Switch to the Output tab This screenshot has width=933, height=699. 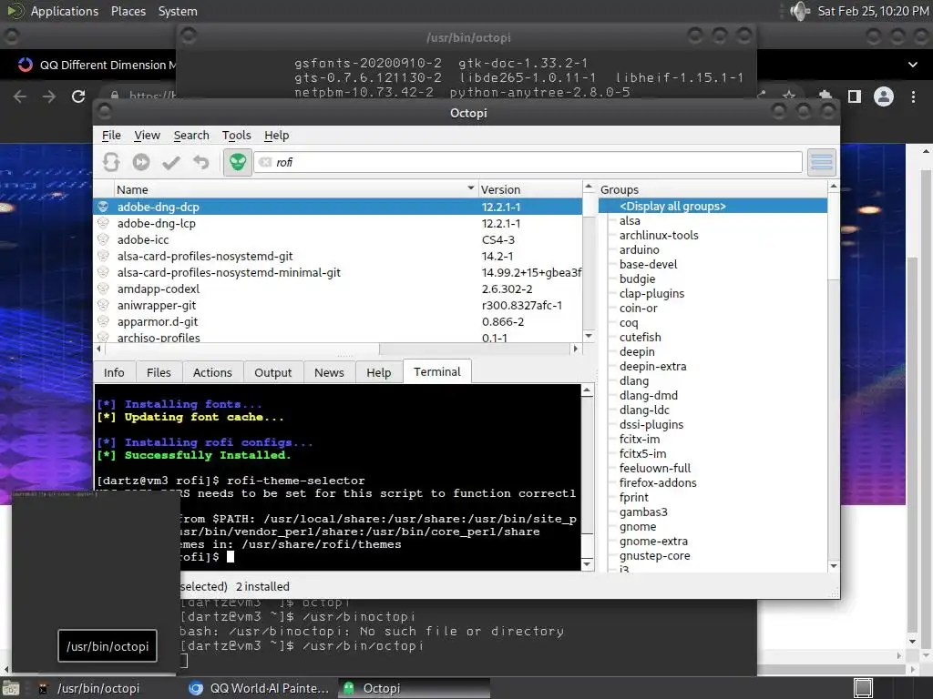point(273,372)
